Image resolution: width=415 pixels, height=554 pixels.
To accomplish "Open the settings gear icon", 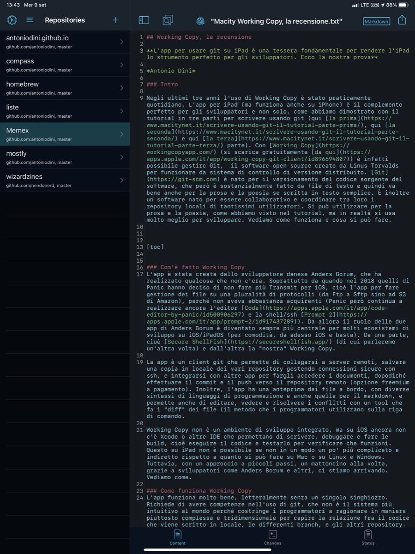I will (12, 20).
